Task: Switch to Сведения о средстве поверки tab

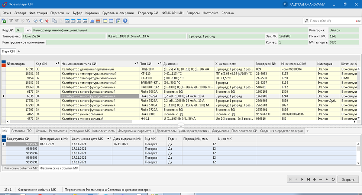Action: click(281, 131)
